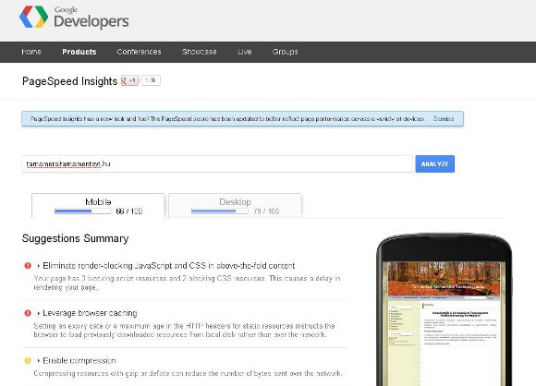
Task: Click the PageSpeed Insights page title
Action: pos(69,81)
